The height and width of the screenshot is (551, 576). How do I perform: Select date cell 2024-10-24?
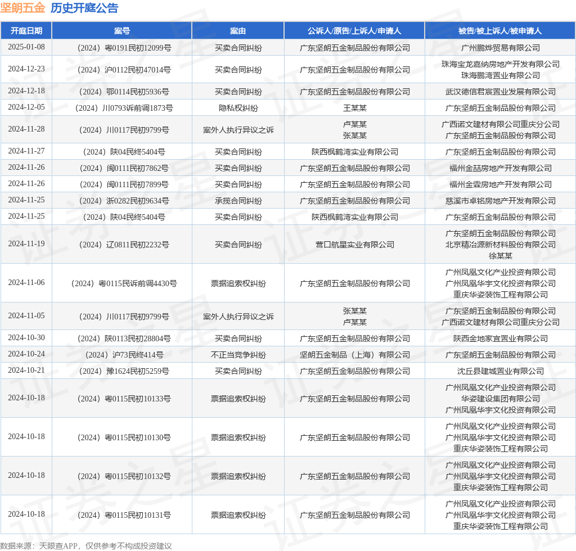click(x=26, y=354)
